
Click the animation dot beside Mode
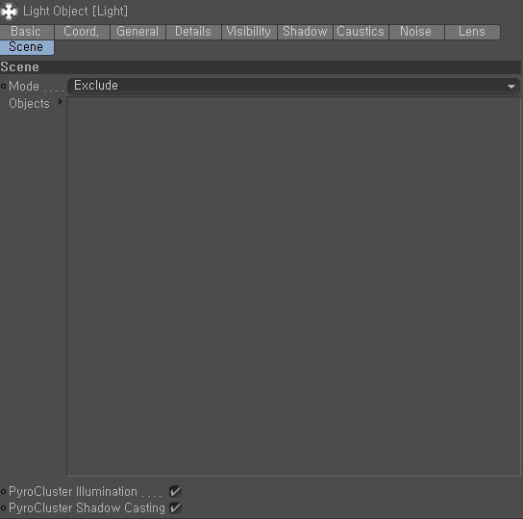pyautogui.click(x=3, y=87)
